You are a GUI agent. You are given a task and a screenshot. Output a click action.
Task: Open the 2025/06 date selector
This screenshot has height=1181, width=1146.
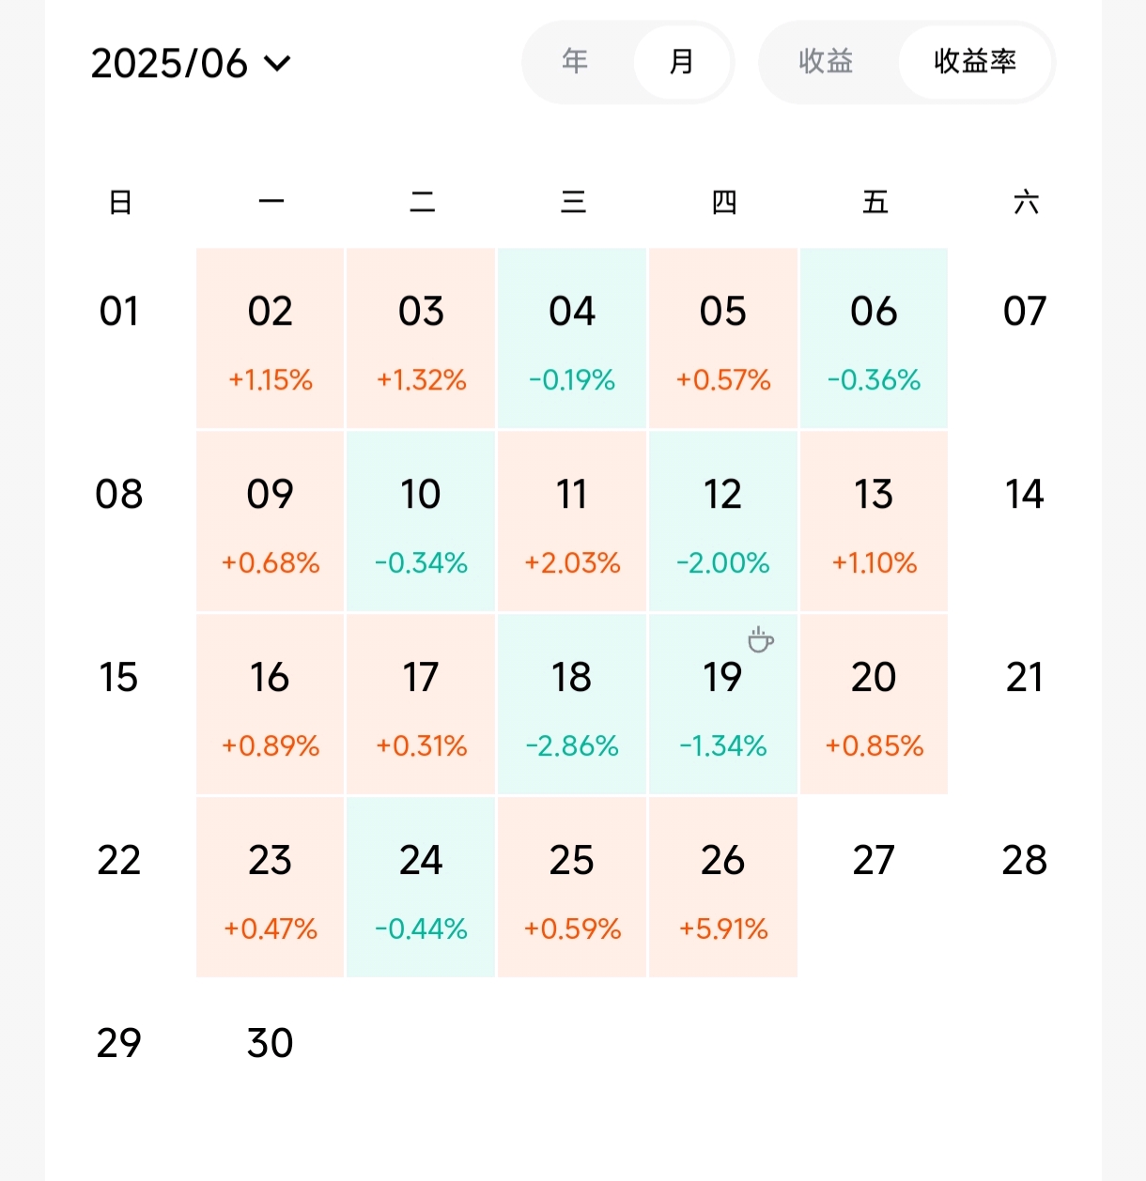(191, 63)
